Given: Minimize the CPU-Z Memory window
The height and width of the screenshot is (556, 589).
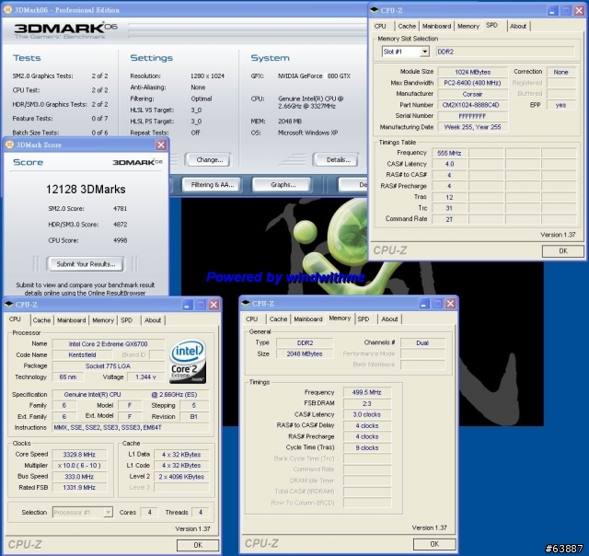Looking at the screenshot, I should [424, 303].
